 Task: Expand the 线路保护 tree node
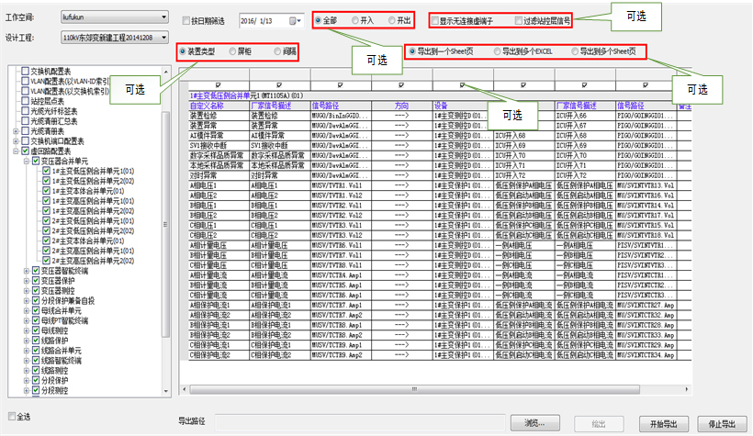click(28, 341)
